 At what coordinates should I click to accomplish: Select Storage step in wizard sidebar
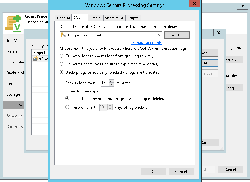point(13,94)
